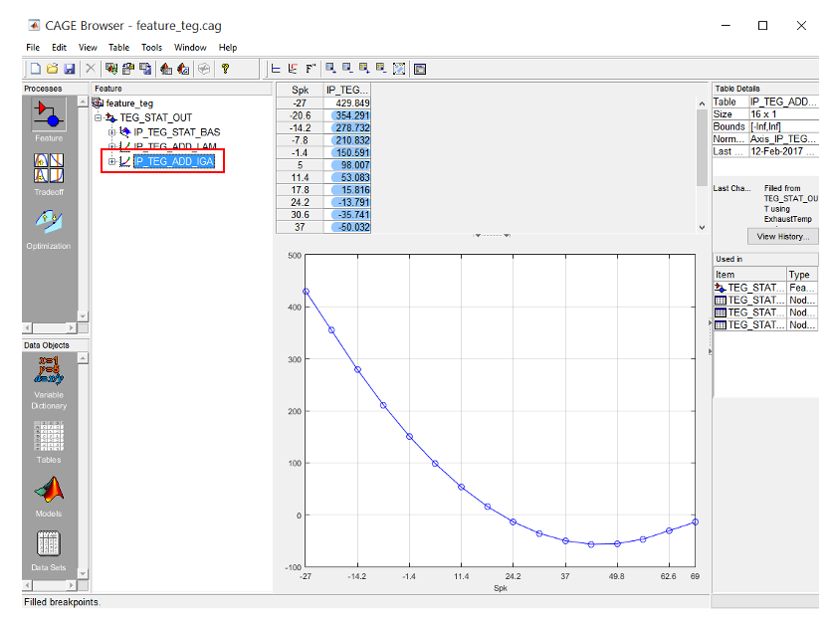This screenshot has height=621, width=832.
Task: Select the feature_teg root tree item
Action: tap(129, 103)
